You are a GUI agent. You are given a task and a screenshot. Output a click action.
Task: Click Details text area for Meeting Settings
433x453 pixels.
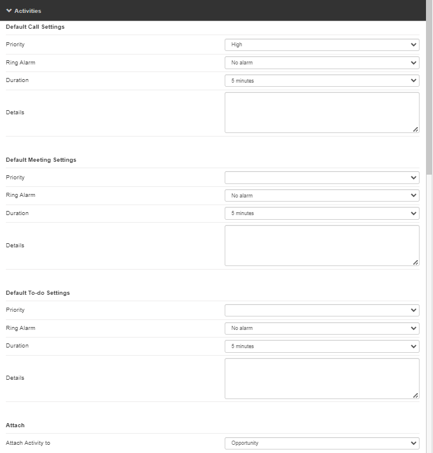(x=321, y=246)
